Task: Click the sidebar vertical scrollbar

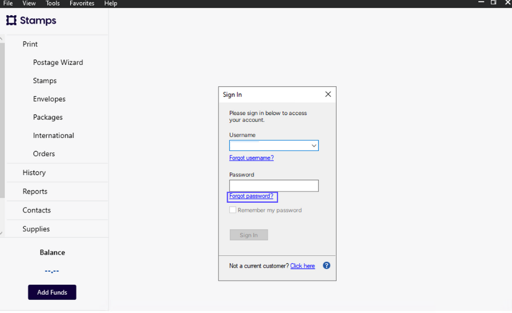Action: click(2, 121)
